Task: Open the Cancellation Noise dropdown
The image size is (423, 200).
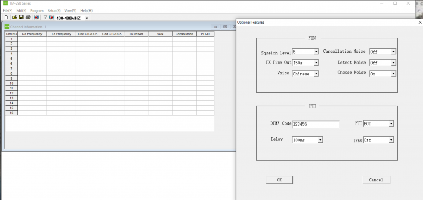Action: tap(393, 52)
